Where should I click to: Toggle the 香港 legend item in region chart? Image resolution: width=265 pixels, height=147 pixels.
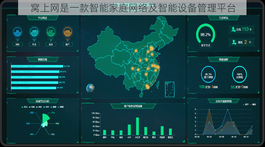click(x=53, y=107)
